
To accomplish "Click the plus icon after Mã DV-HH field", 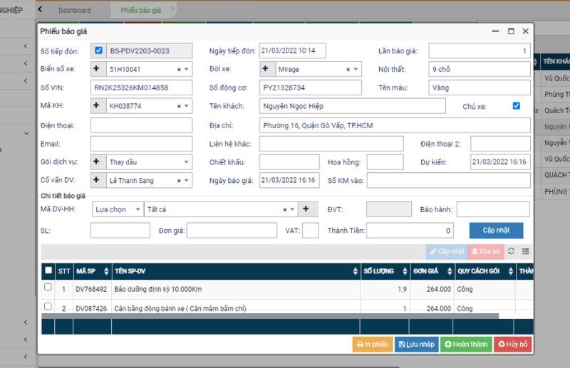I will point(306,209).
